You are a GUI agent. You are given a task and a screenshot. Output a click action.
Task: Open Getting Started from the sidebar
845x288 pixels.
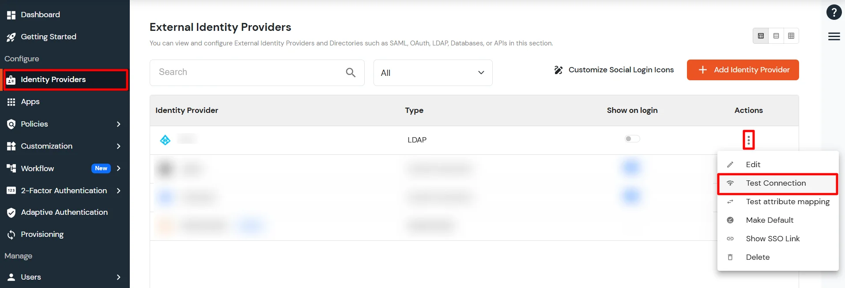(49, 37)
